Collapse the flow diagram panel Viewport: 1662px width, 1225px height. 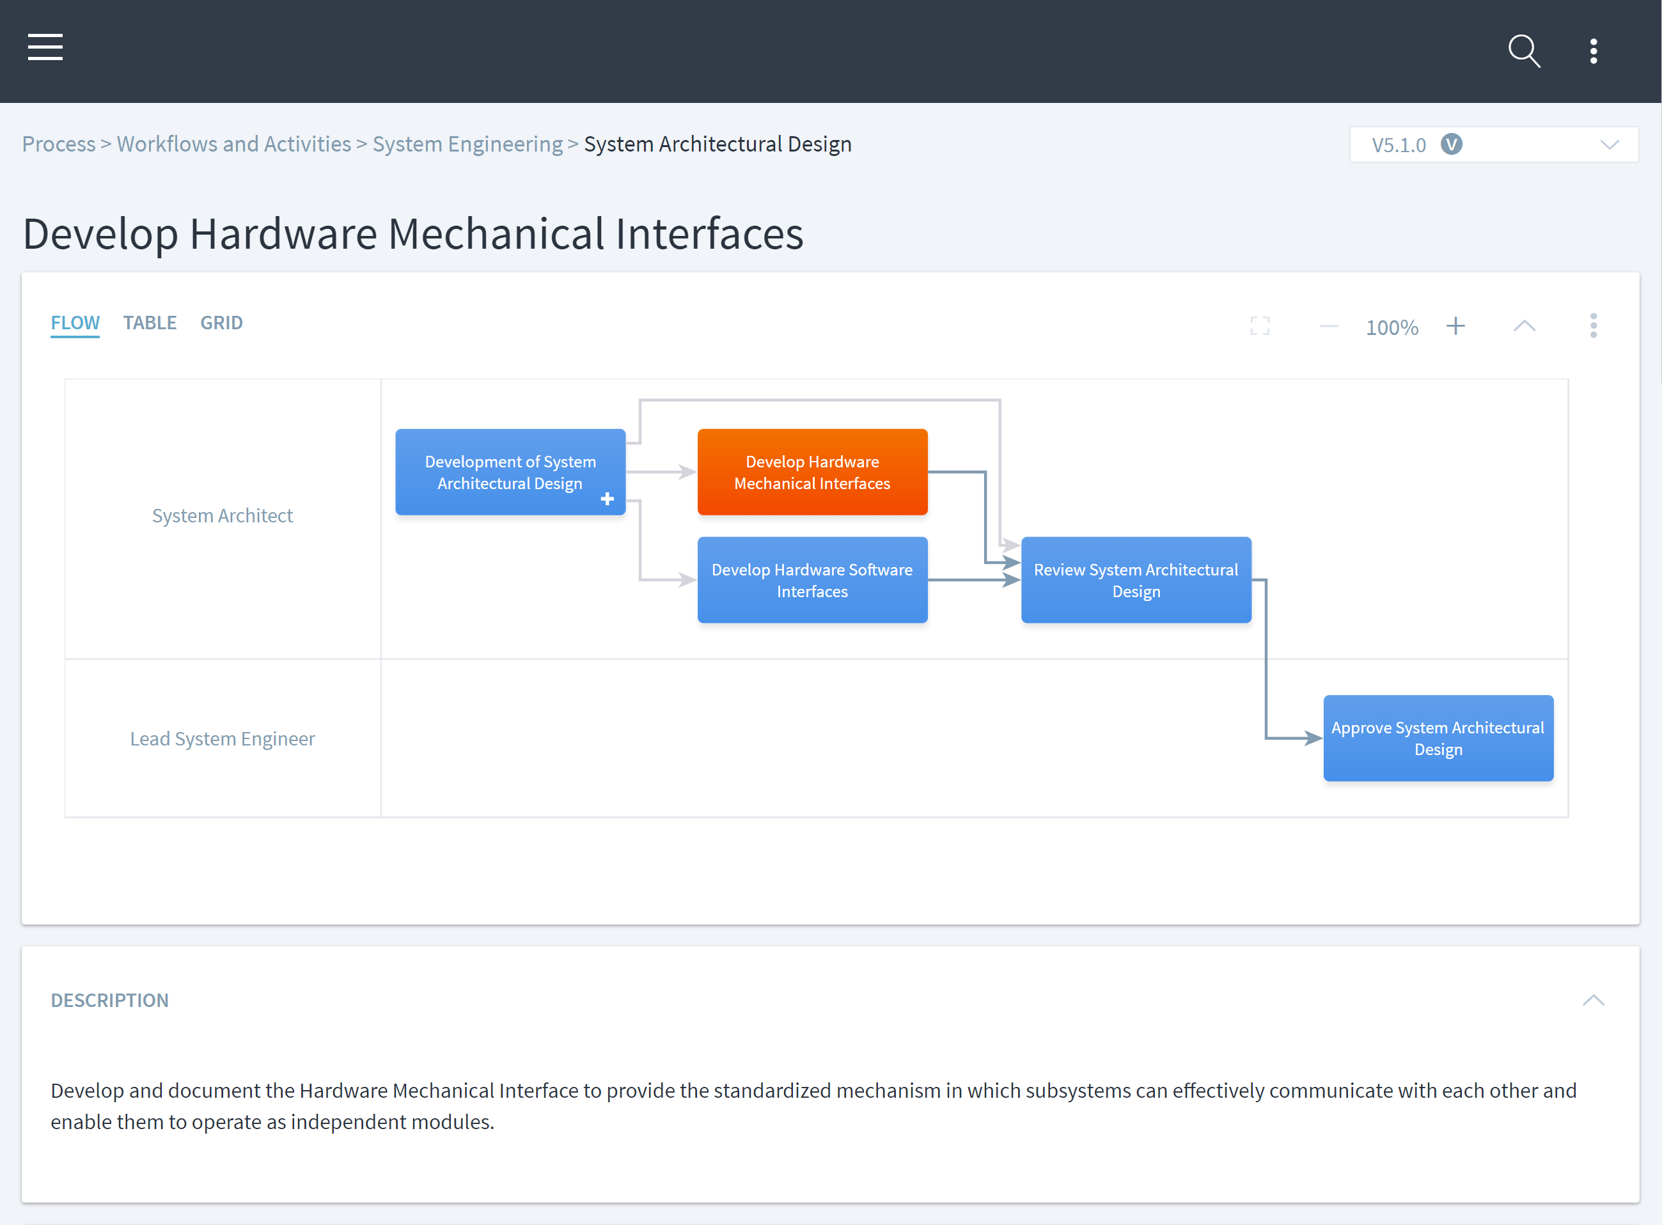pyautogui.click(x=1524, y=326)
